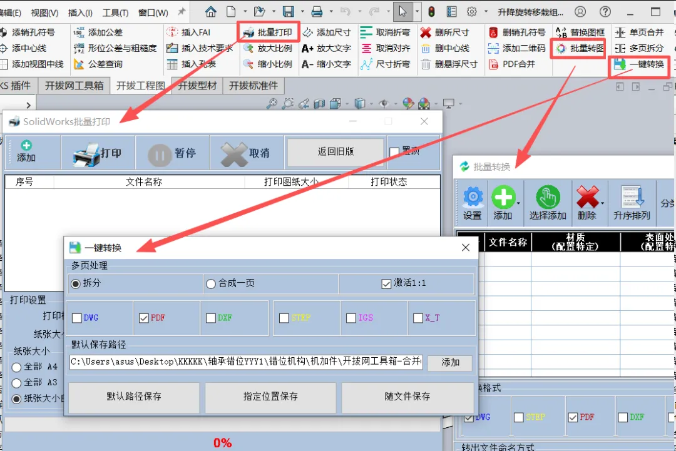The height and width of the screenshot is (451, 676).
Task: Click red 删除 X icon in 批量转换 window
Action: [587, 203]
